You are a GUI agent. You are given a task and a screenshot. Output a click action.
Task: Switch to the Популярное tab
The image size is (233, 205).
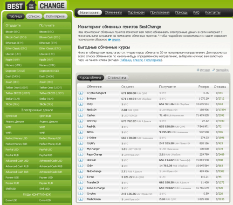tap(55, 16)
